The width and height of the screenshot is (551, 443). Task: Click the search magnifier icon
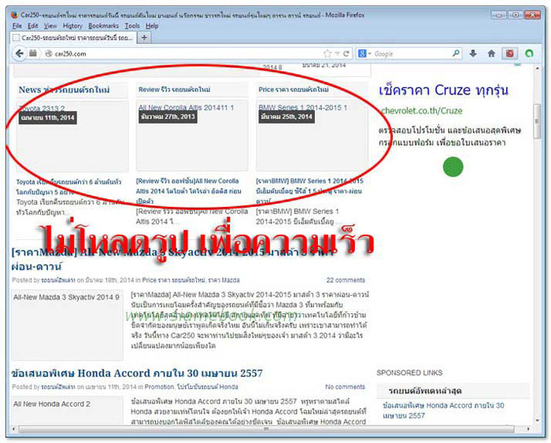point(456,54)
